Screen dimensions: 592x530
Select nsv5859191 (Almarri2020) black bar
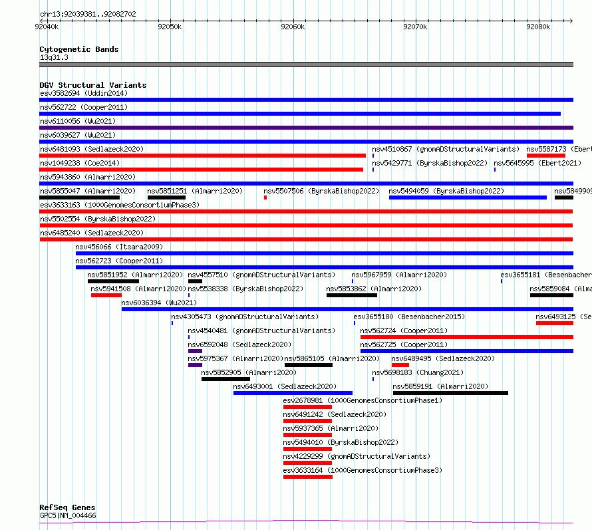click(x=450, y=393)
